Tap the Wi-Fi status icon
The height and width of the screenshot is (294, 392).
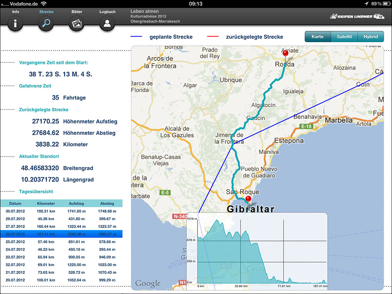point(44,3)
